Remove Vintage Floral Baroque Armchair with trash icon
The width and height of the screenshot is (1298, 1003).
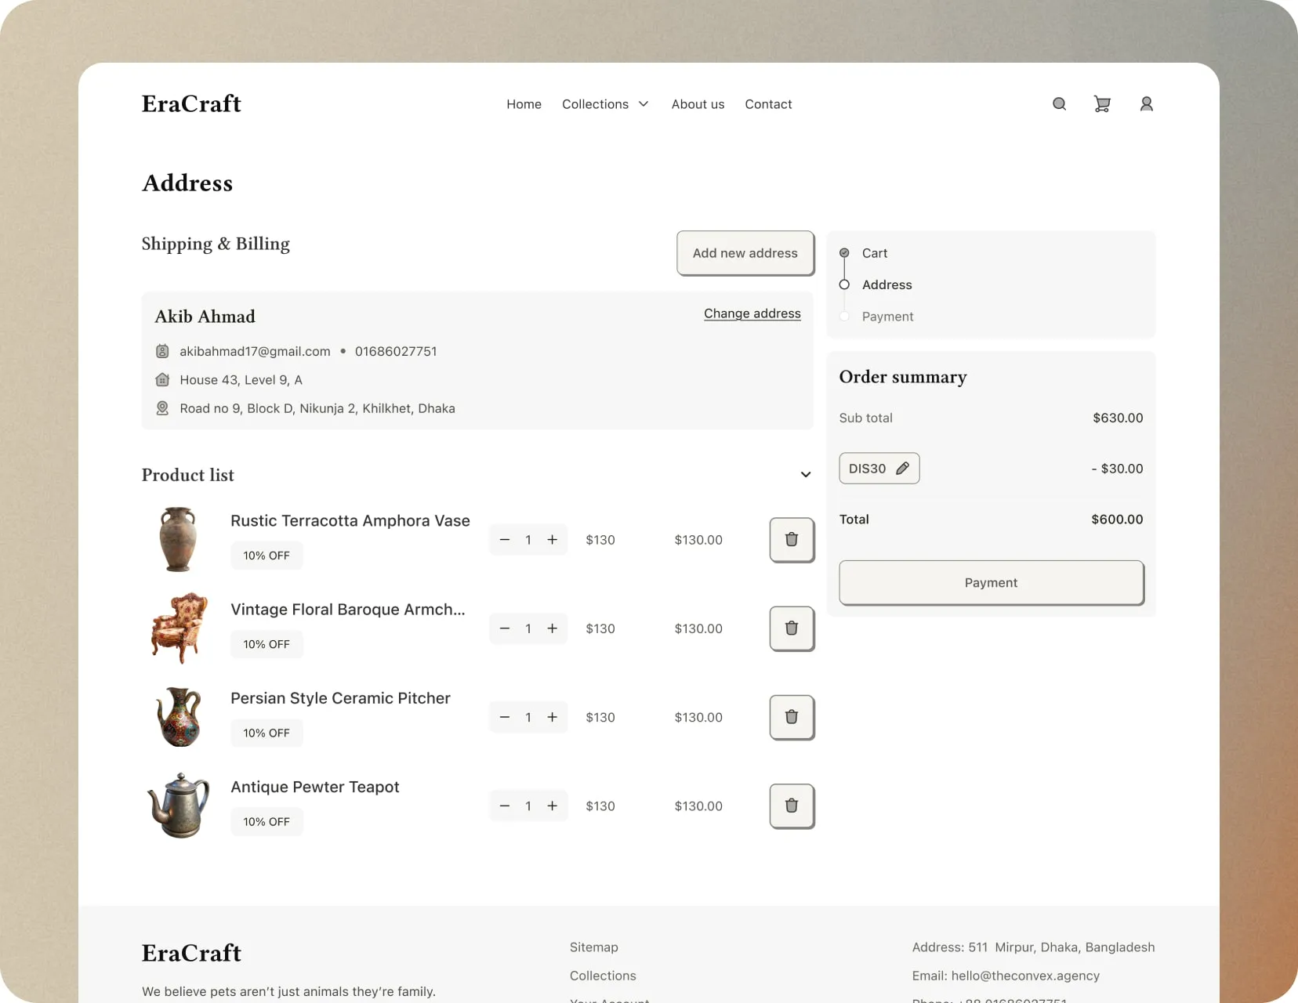click(x=792, y=628)
